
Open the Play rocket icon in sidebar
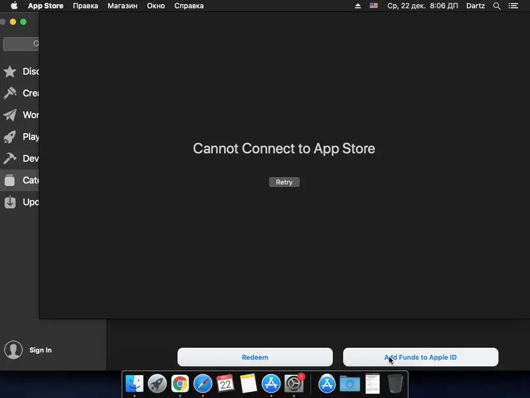[x=10, y=137]
